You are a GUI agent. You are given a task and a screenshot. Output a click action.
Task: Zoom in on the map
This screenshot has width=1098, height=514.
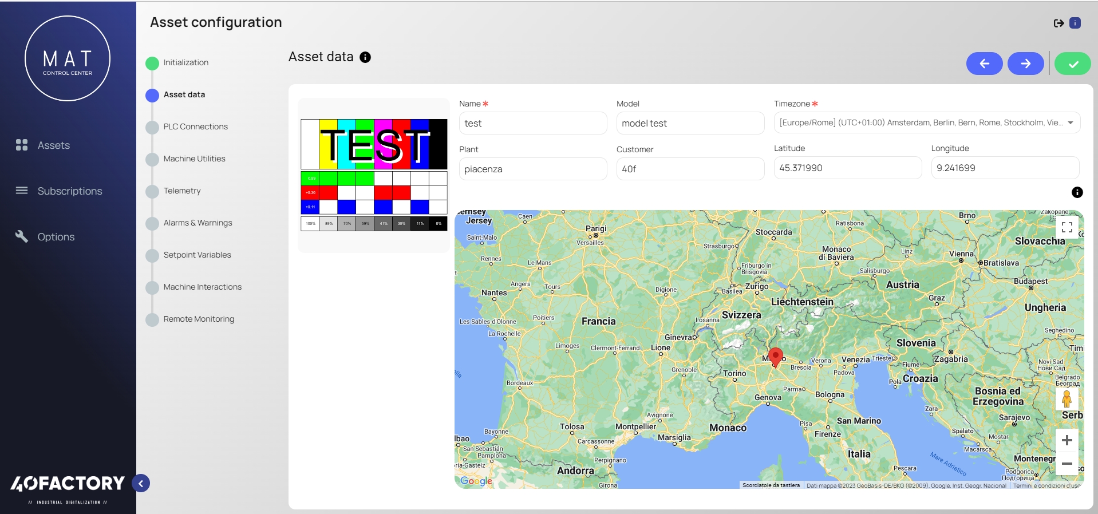coord(1067,440)
